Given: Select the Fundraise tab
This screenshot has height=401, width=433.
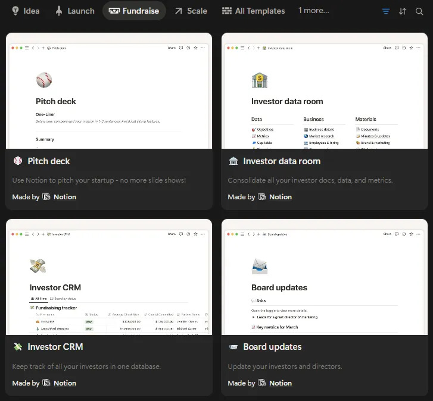Looking at the screenshot, I should pos(134,11).
